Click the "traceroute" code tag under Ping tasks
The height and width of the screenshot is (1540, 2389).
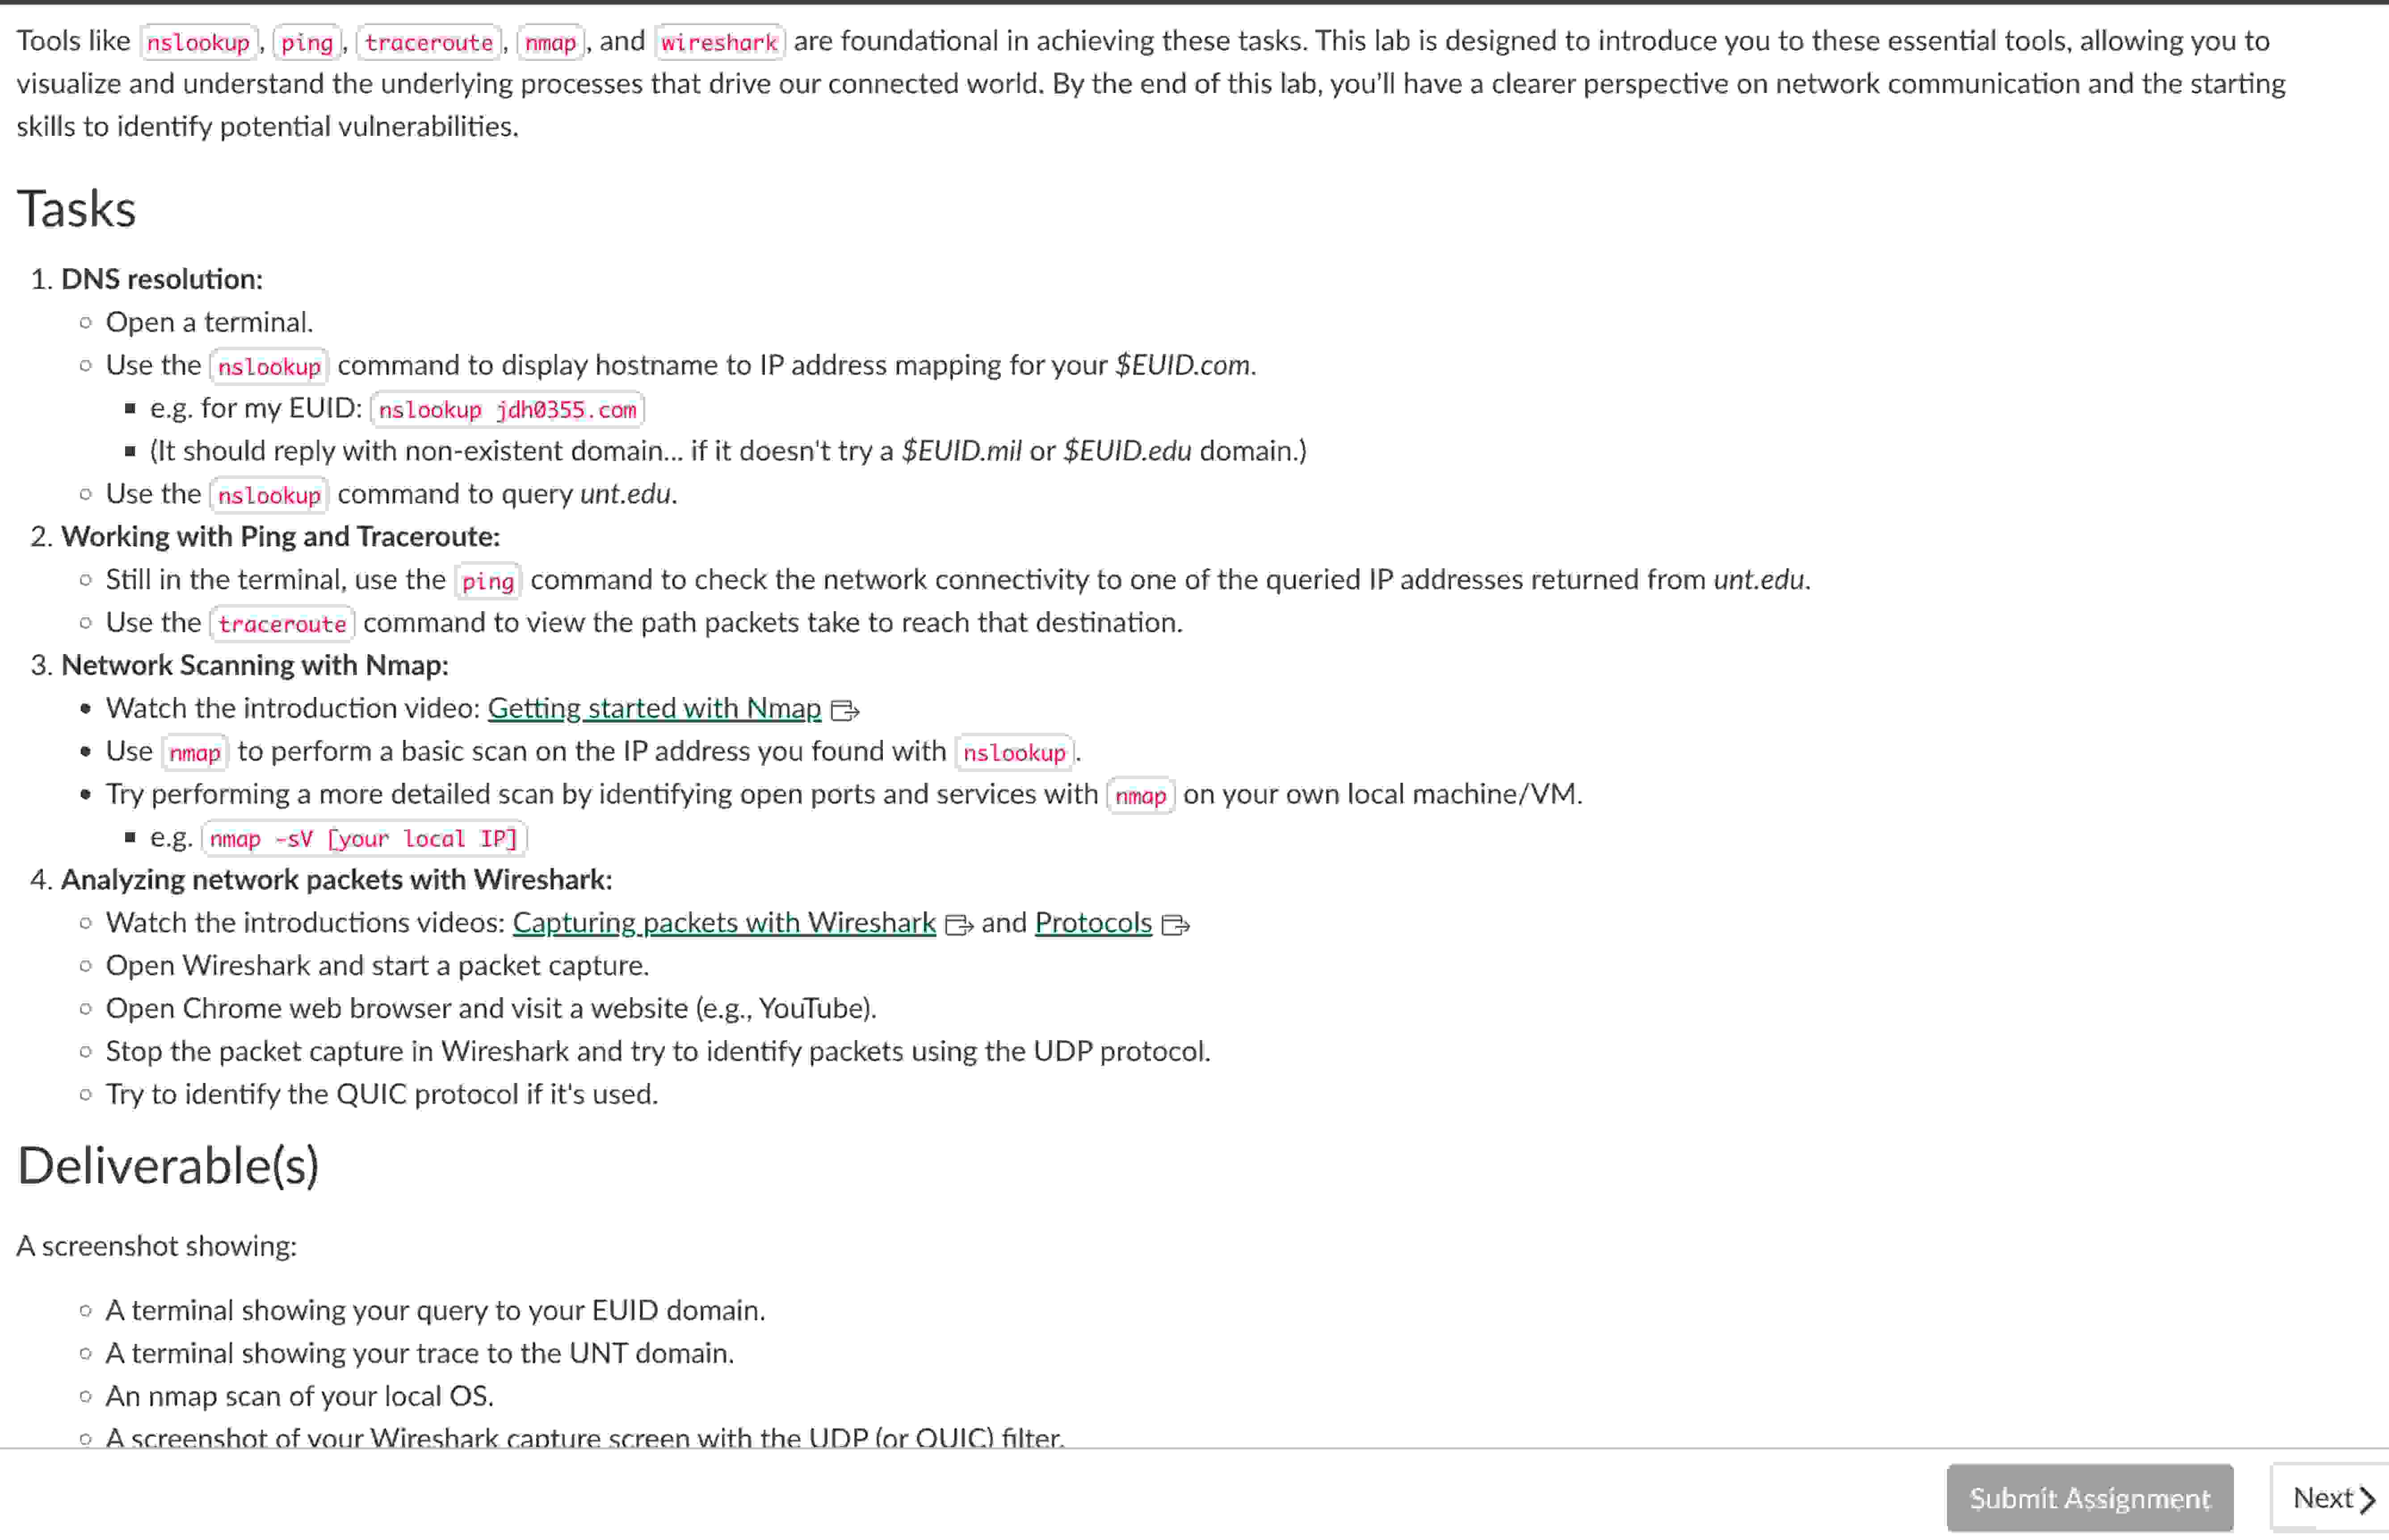click(x=282, y=623)
